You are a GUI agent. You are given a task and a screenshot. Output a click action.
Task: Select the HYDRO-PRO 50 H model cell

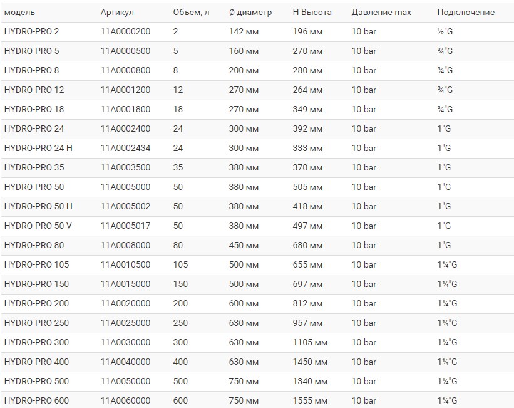[38, 206]
